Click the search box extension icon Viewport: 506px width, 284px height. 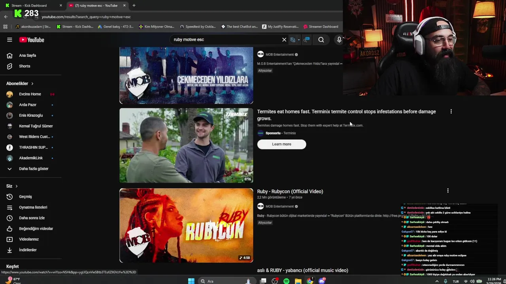(306, 39)
